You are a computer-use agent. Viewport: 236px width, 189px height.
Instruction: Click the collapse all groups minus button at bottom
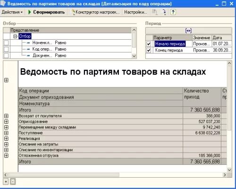click(x=13, y=182)
